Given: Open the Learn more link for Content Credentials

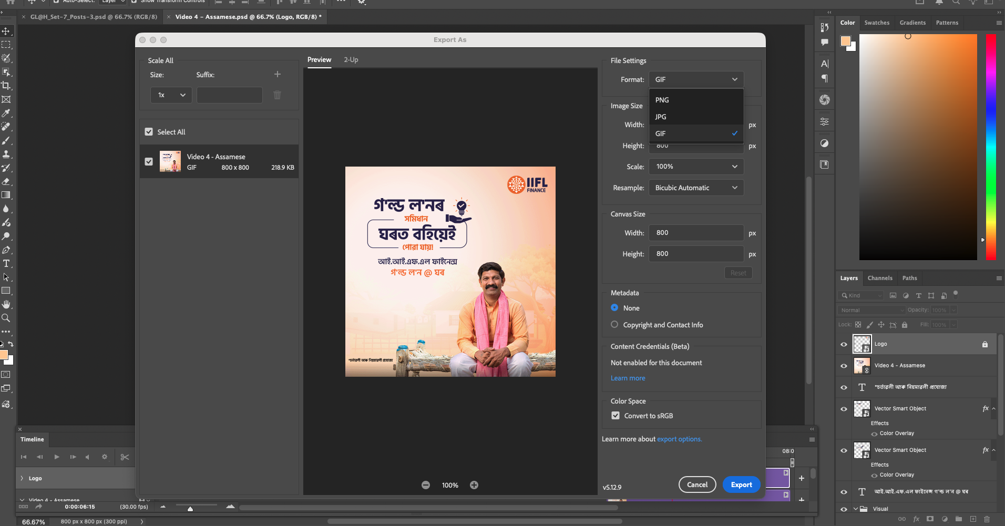Looking at the screenshot, I should 628,378.
